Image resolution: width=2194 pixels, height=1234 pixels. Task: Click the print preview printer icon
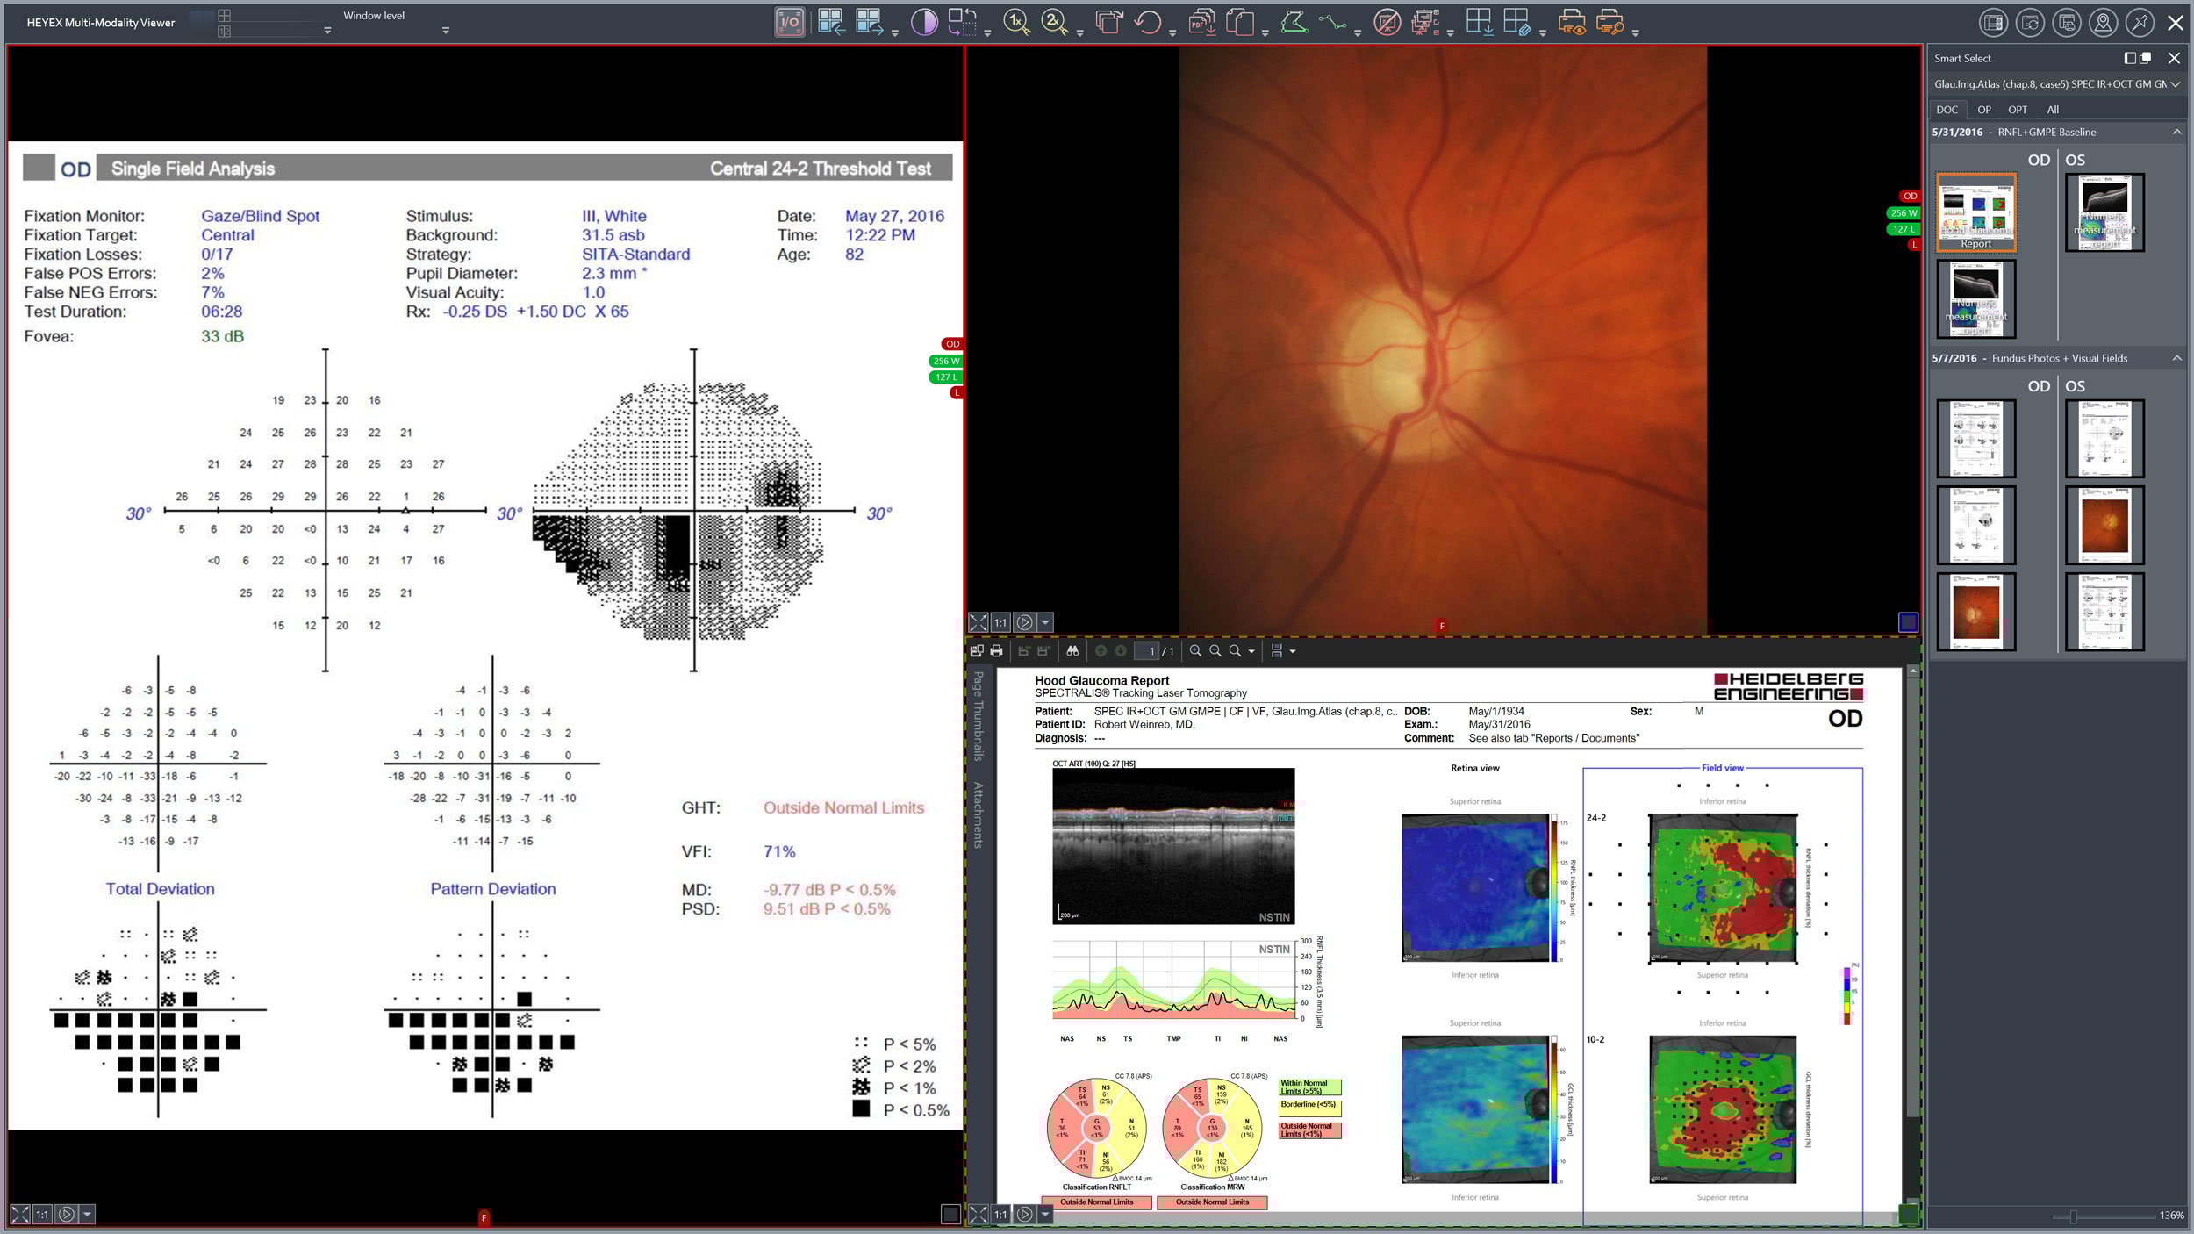[x=1571, y=22]
